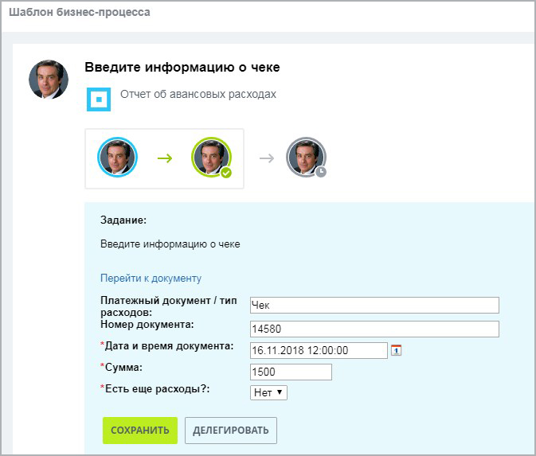Viewport: 536px width, 456px height.
Task: Select the third workflow avatar with gray ring
Action: click(x=306, y=157)
